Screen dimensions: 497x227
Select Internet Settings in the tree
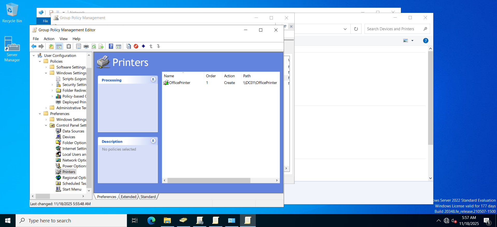[74, 149]
